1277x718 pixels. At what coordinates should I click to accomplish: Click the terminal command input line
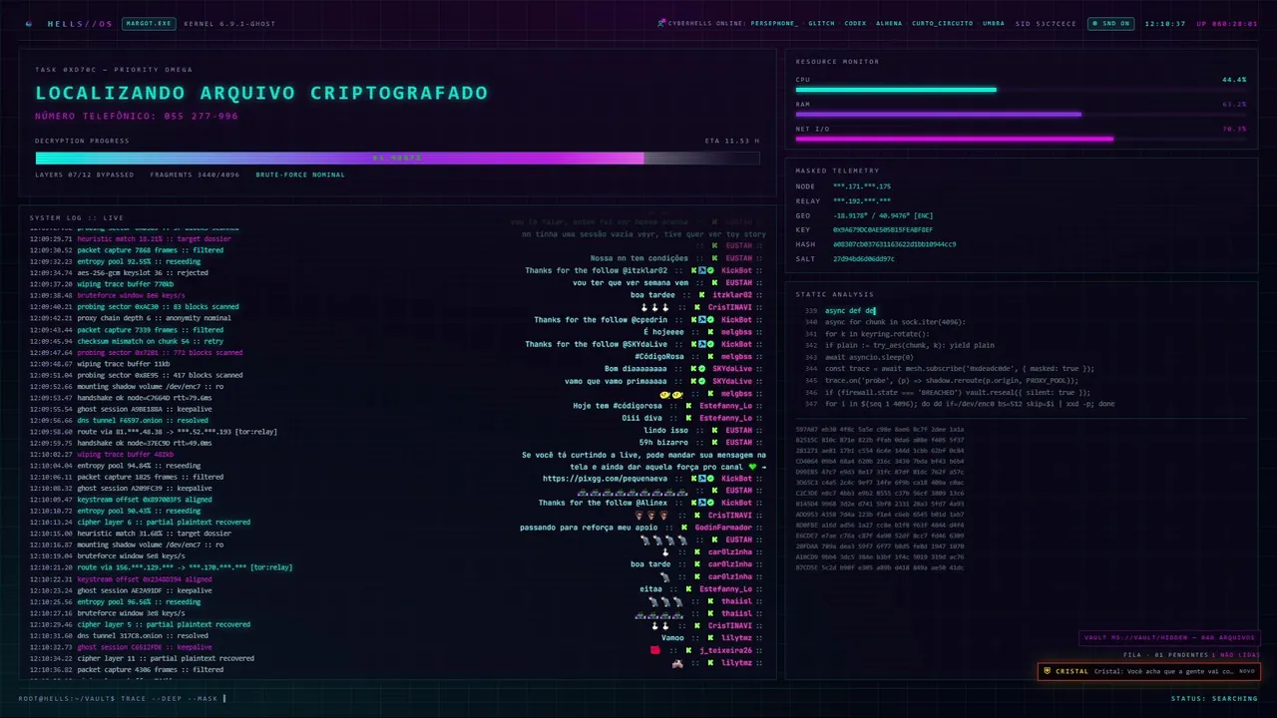click(x=123, y=698)
